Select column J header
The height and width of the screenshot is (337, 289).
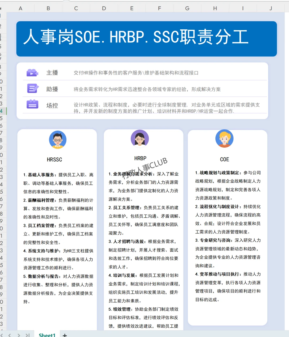point(271,8)
